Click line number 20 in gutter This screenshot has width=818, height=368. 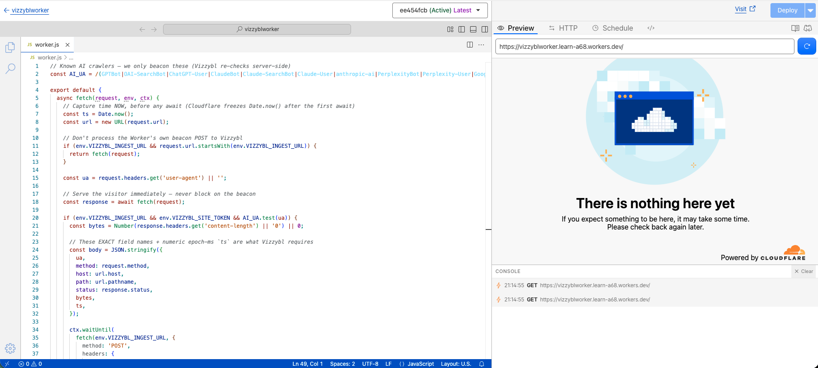pyautogui.click(x=35, y=218)
